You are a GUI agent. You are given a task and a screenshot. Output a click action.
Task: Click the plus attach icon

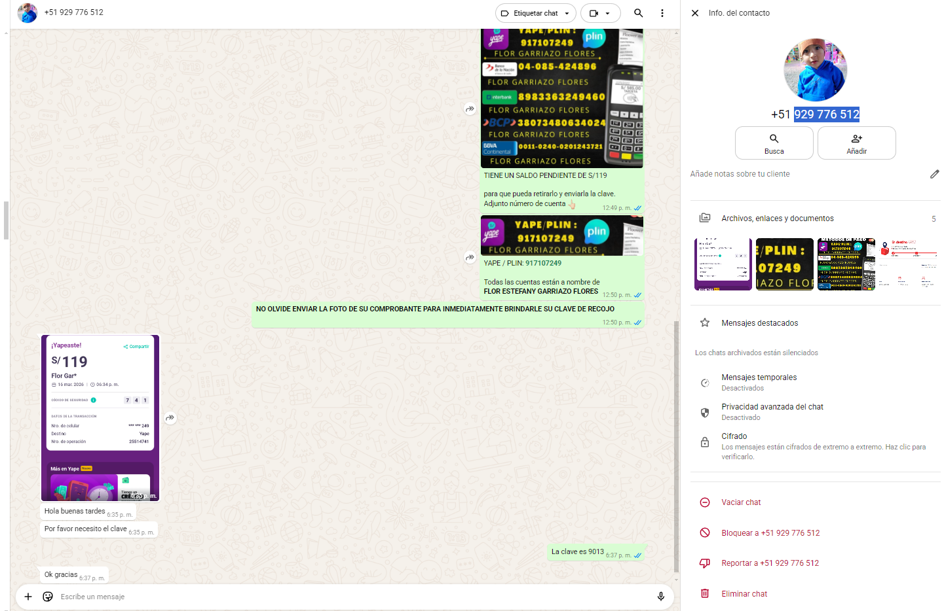click(x=28, y=597)
